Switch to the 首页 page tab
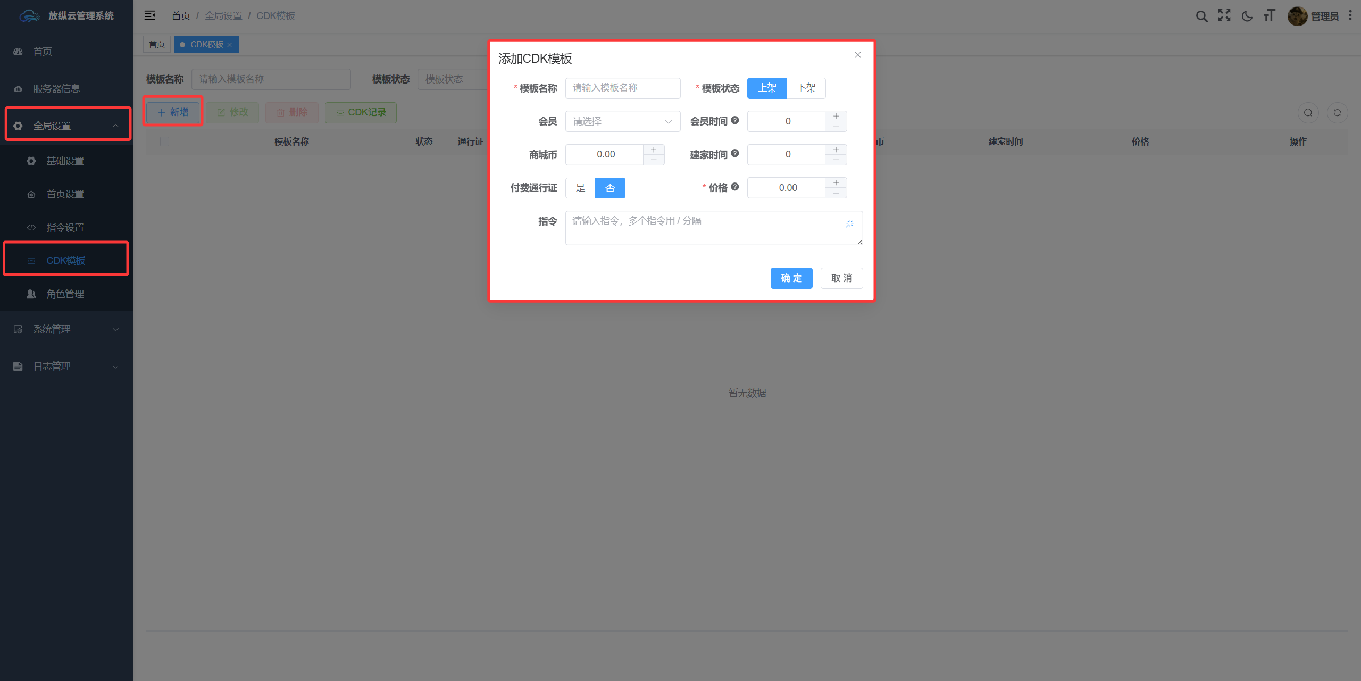Viewport: 1361px width, 681px height. pyautogui.click(x=157, y=45)
